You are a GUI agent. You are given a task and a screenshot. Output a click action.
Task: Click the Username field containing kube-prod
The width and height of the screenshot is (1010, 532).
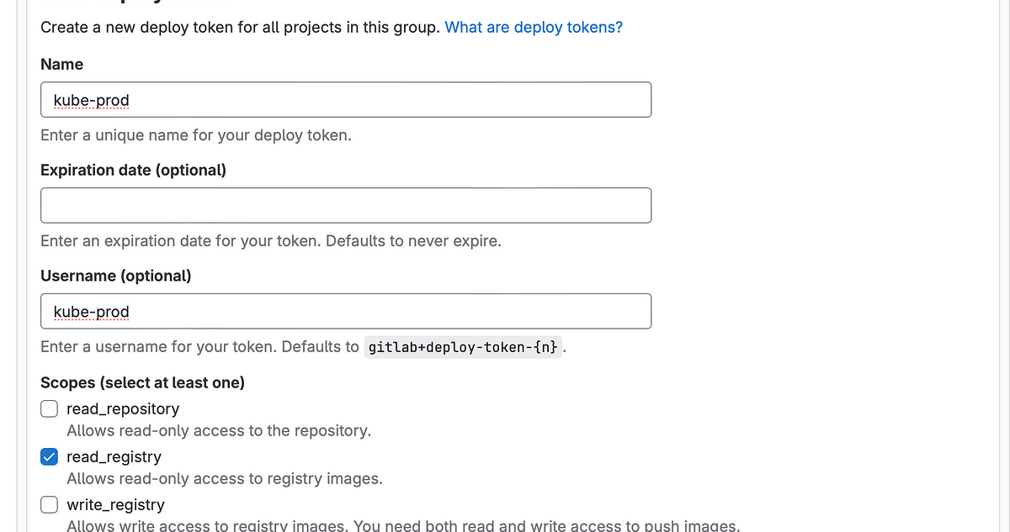coord(345,312)
